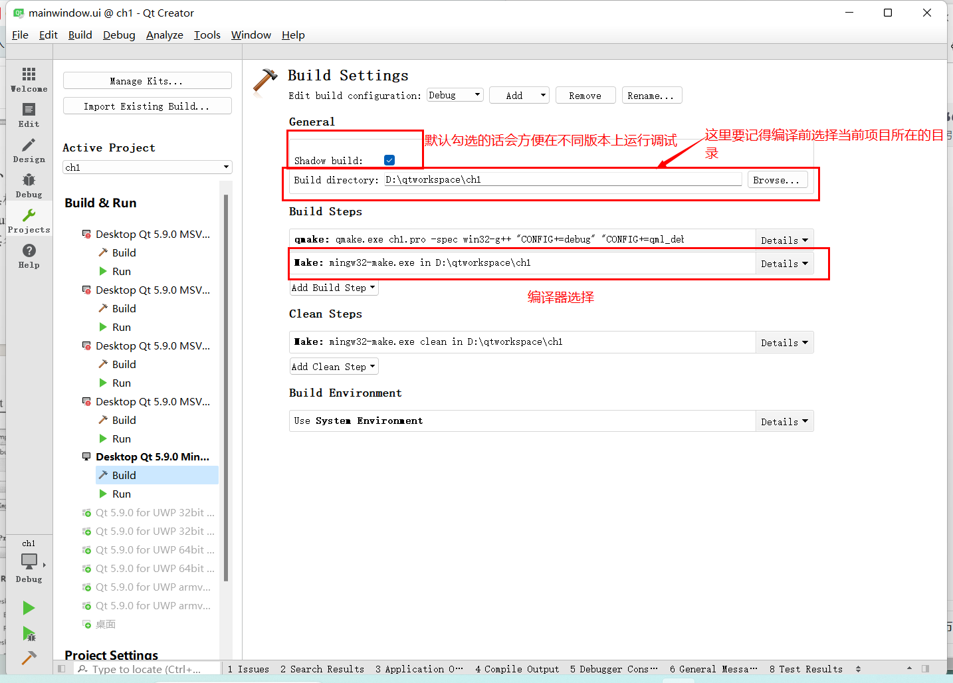Open the Edit menu in the menu bar
Viewport: 953px width, 683px height.
[x=49, y=35]
